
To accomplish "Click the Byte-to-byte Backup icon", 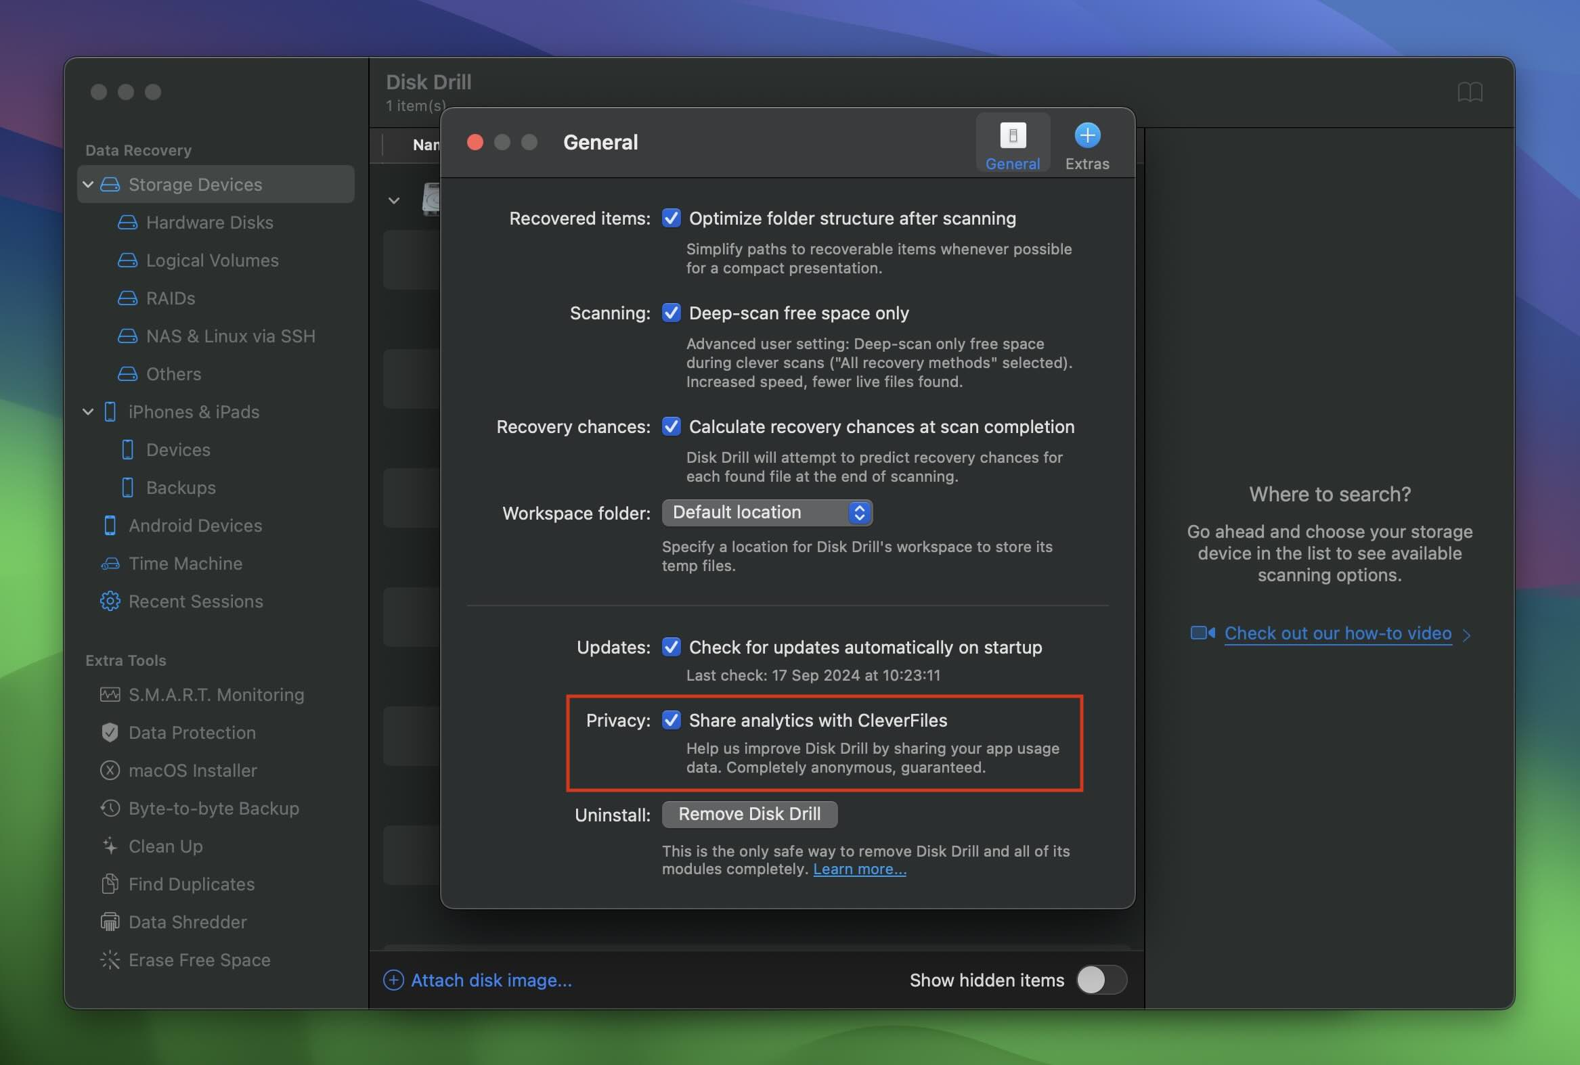I will [110, 809].
